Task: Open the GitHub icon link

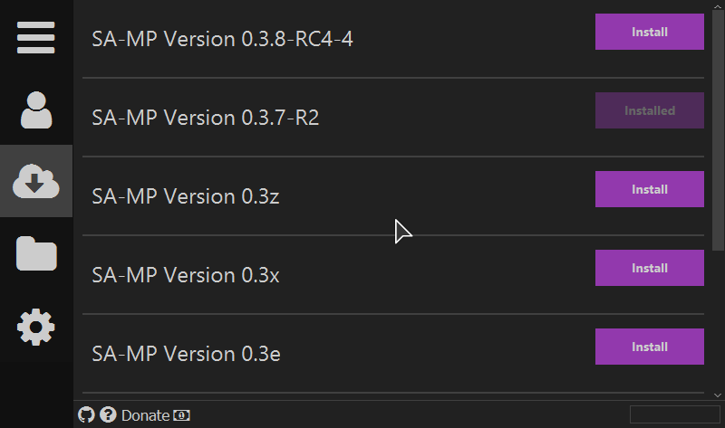Action: click(x=86, y=415)
